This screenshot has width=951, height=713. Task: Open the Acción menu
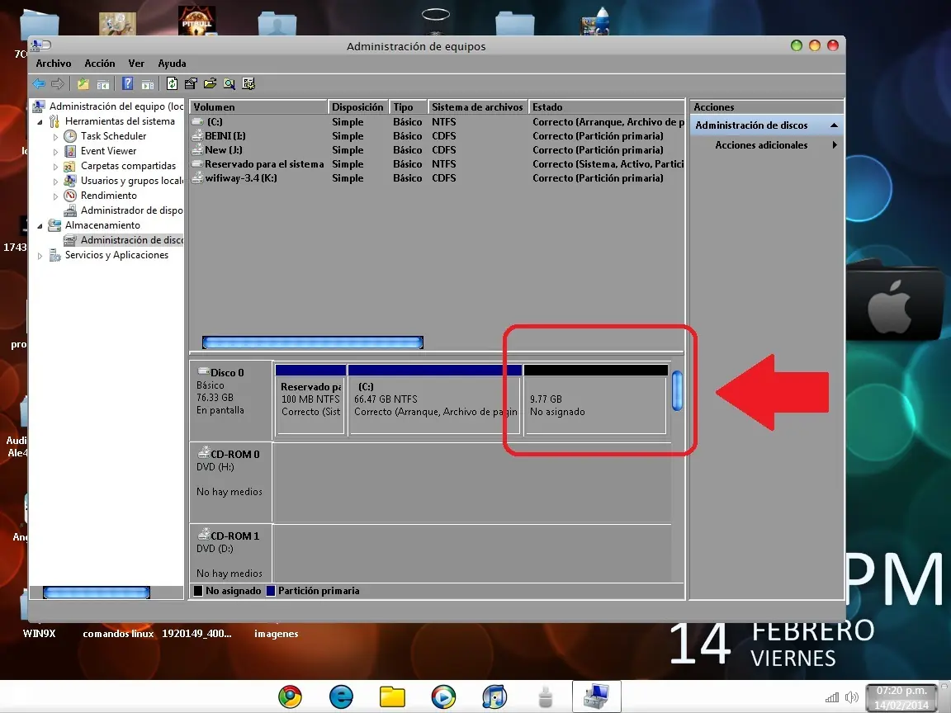coord(99,63)
